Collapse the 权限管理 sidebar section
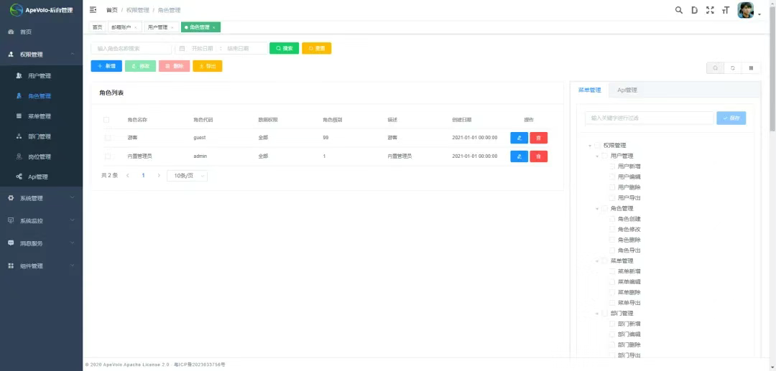 42,55
